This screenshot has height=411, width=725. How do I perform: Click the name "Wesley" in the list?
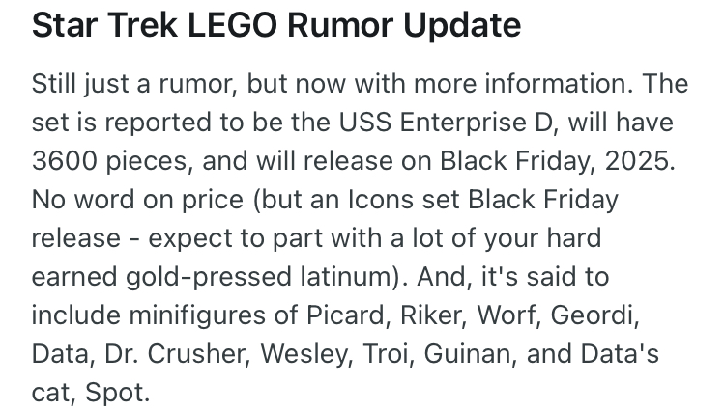tap(304, 354)
